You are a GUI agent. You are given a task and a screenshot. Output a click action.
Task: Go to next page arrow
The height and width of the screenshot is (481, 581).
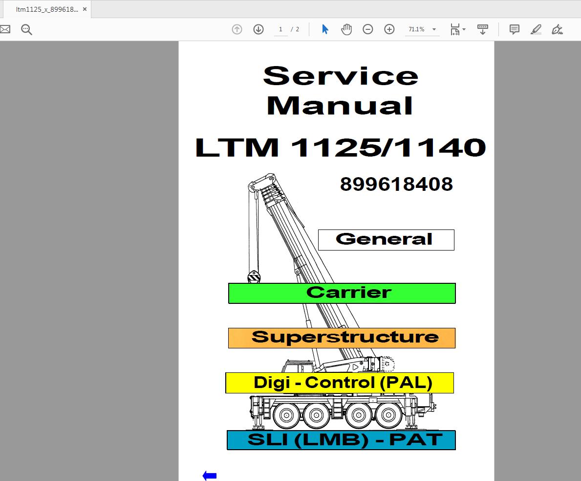[258, 29]
